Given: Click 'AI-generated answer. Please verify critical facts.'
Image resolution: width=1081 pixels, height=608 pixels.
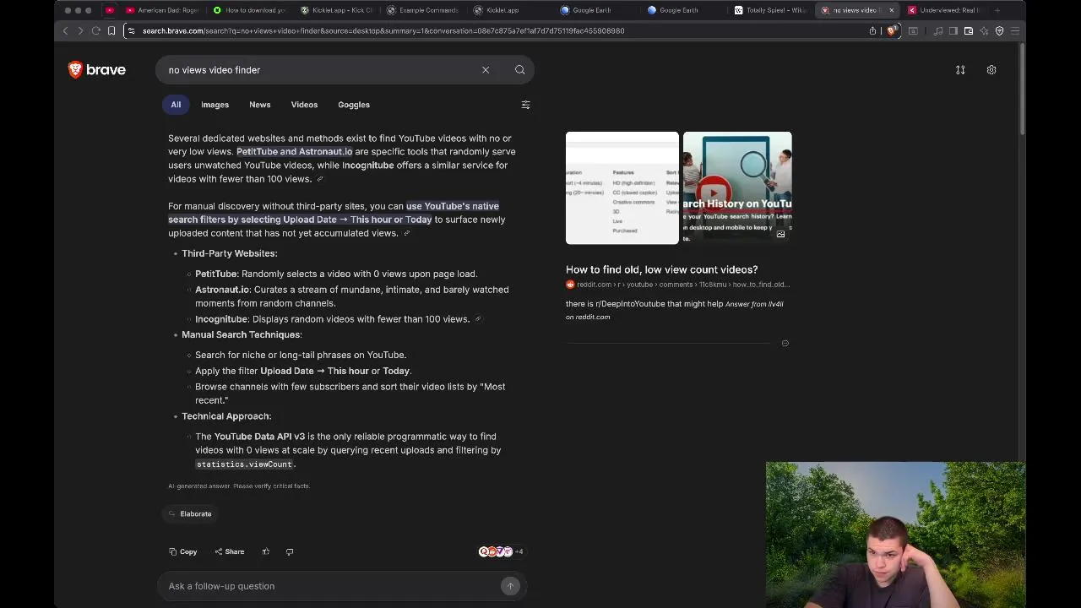Looking at the screenshot, I should [x=239, y=486].
